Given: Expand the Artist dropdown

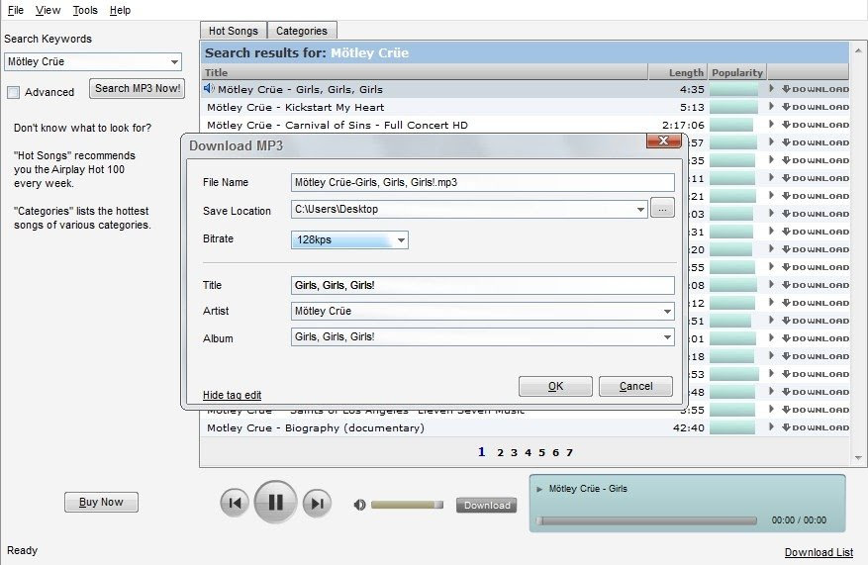Looking at the screenshot, I should (668, 312).
